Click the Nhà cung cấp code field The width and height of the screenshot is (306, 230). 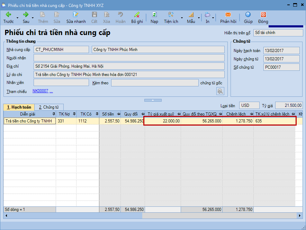pos(61,50)
